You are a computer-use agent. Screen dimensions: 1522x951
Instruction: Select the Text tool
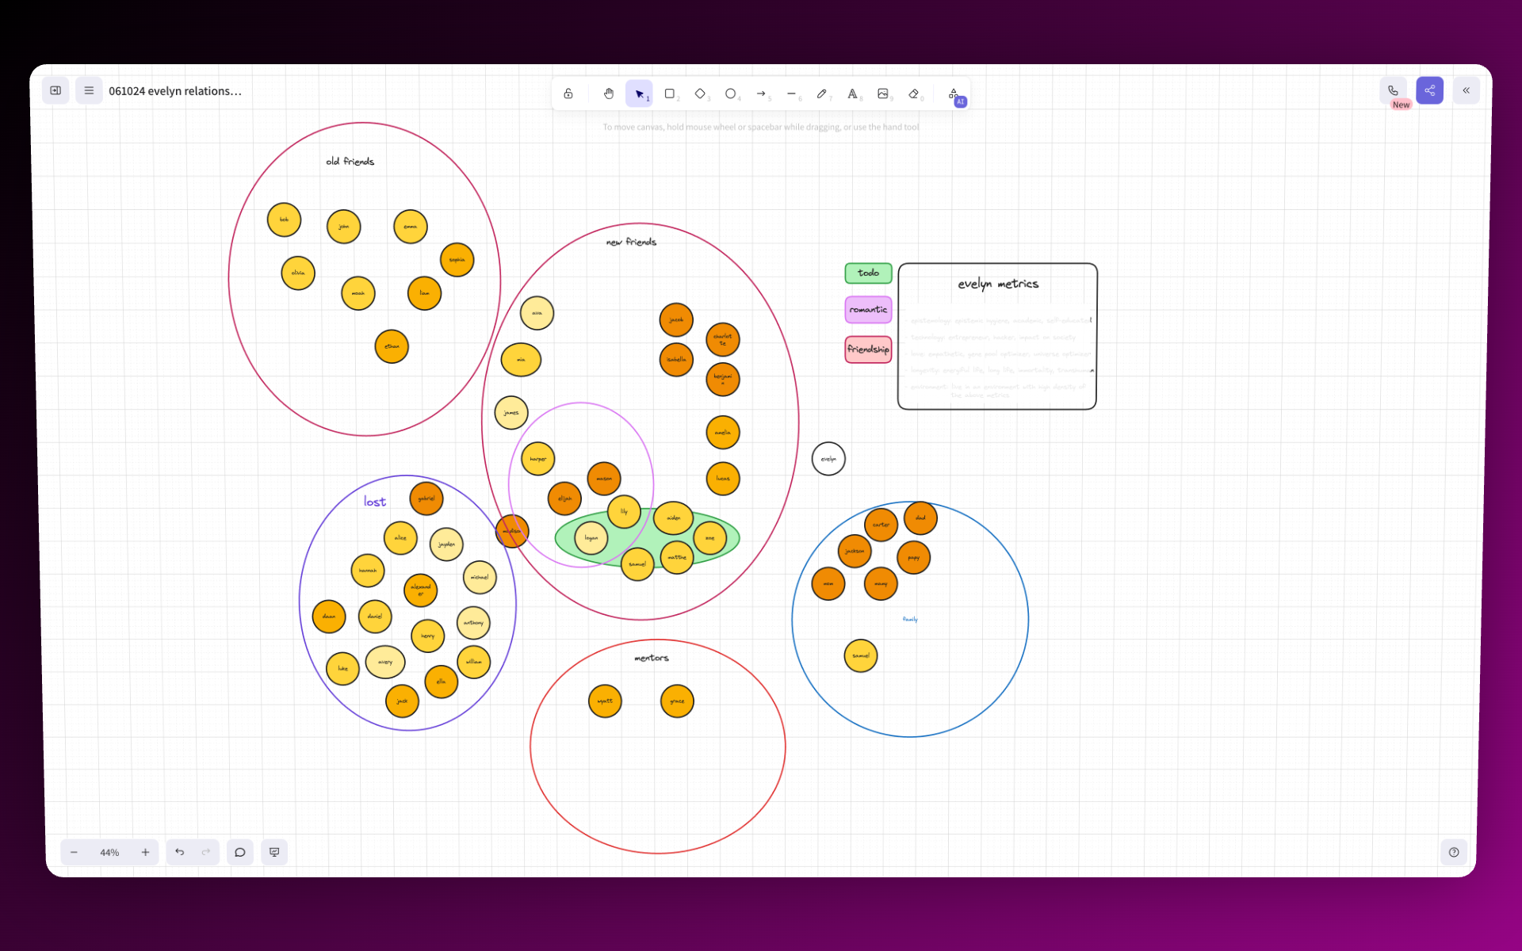pyautogui.click(x=853, y=94)
